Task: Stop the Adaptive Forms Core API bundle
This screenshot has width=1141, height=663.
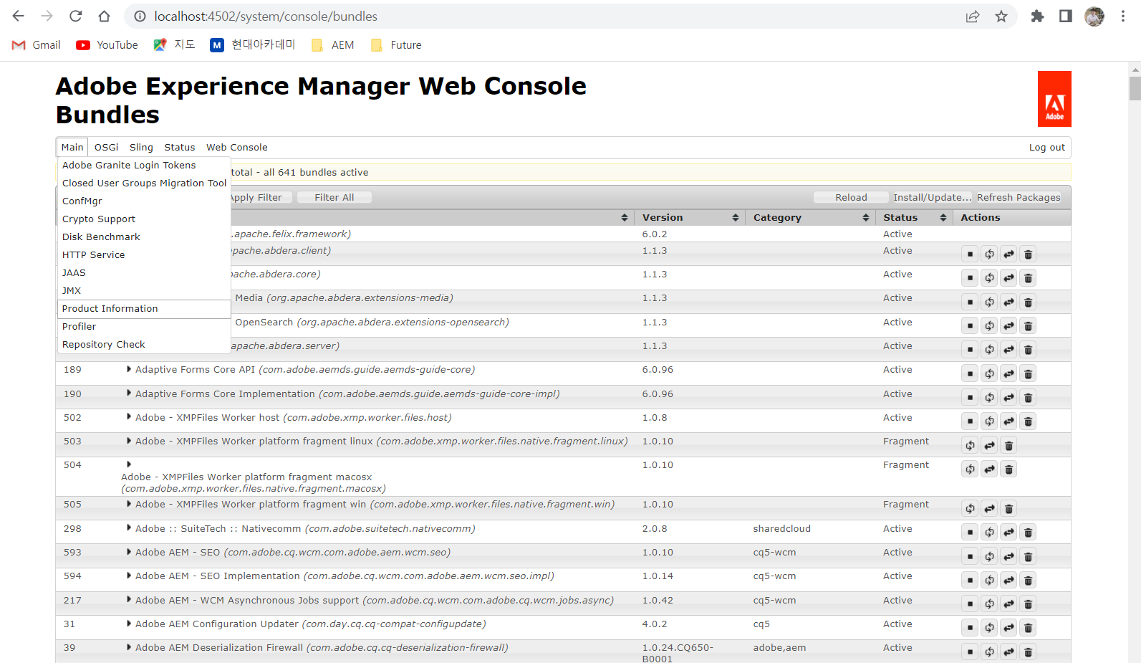Action: 970,373
